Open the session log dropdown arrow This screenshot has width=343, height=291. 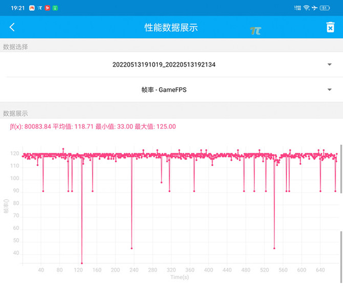329,64
